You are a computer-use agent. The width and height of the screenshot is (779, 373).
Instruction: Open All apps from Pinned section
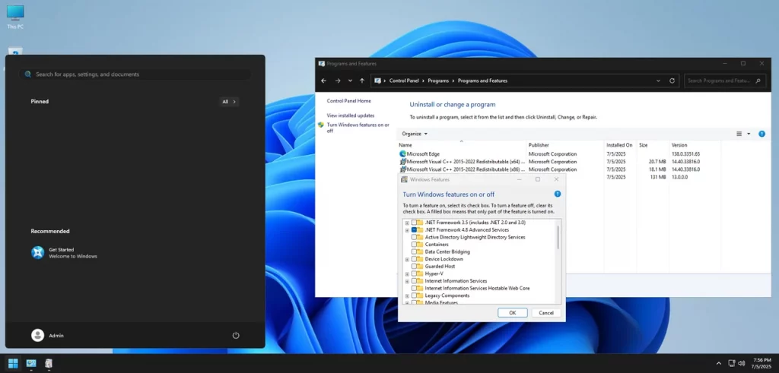tap(229, 102)
